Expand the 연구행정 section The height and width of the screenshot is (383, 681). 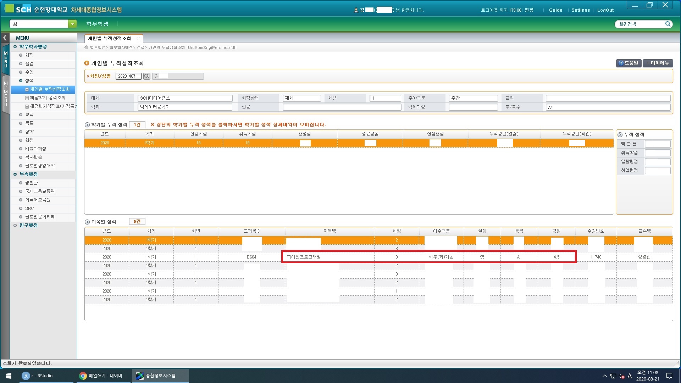(x=15, y=226)
